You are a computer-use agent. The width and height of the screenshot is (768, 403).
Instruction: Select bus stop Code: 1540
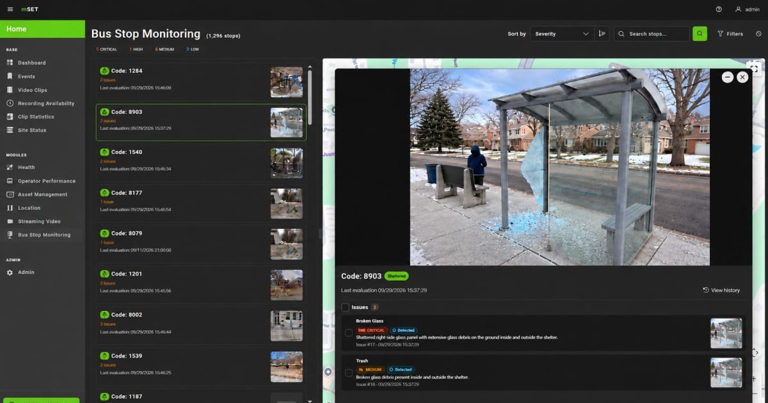(201, 163)
